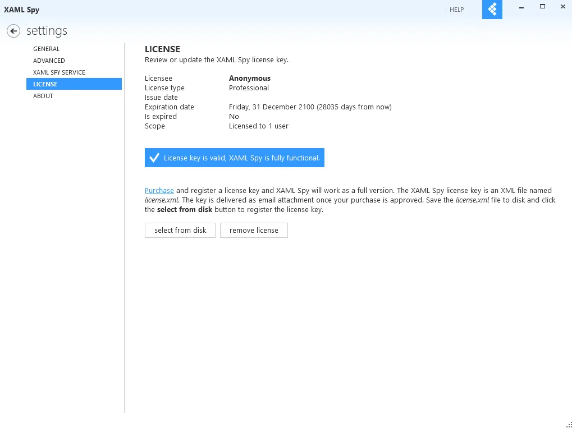The image size is (572, 428).
Task: Show the ABOUT section
Action: coord(43,96)
